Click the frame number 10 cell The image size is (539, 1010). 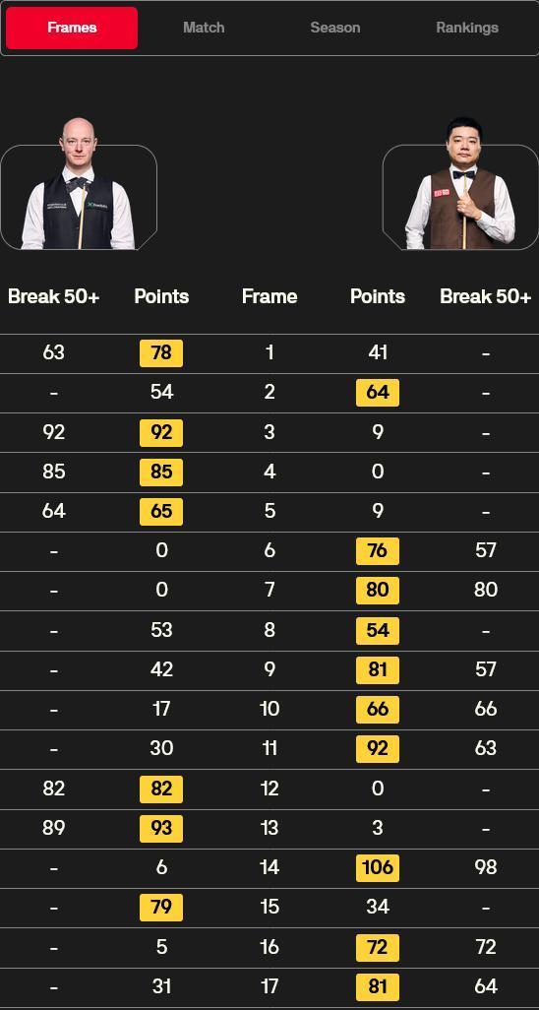tap(269, 709)
